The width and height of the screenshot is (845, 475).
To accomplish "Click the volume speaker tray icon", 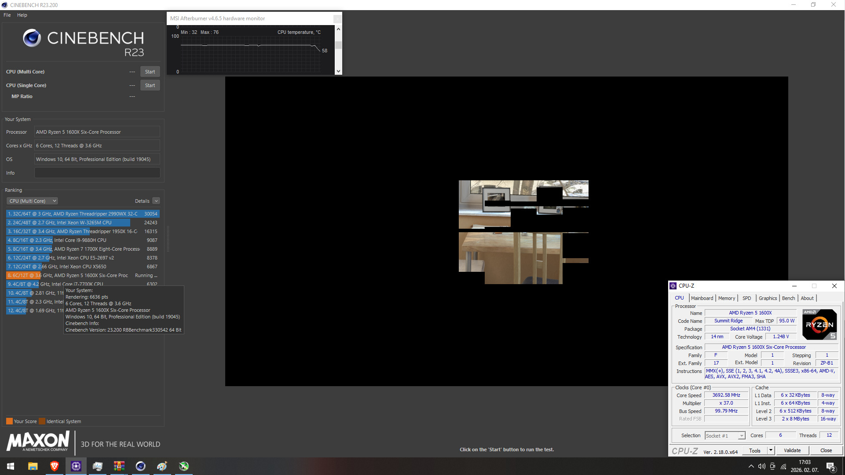I will pos(761,466).
